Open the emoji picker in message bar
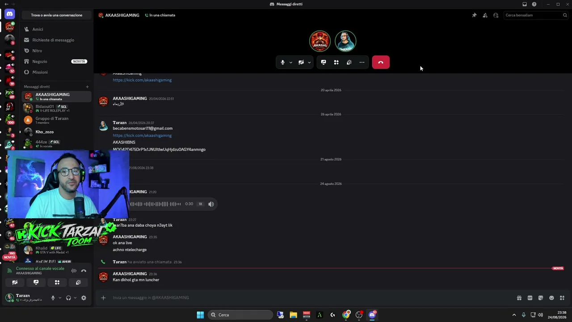This screenshot has height=322, width=572. click(x=551, y=298)
